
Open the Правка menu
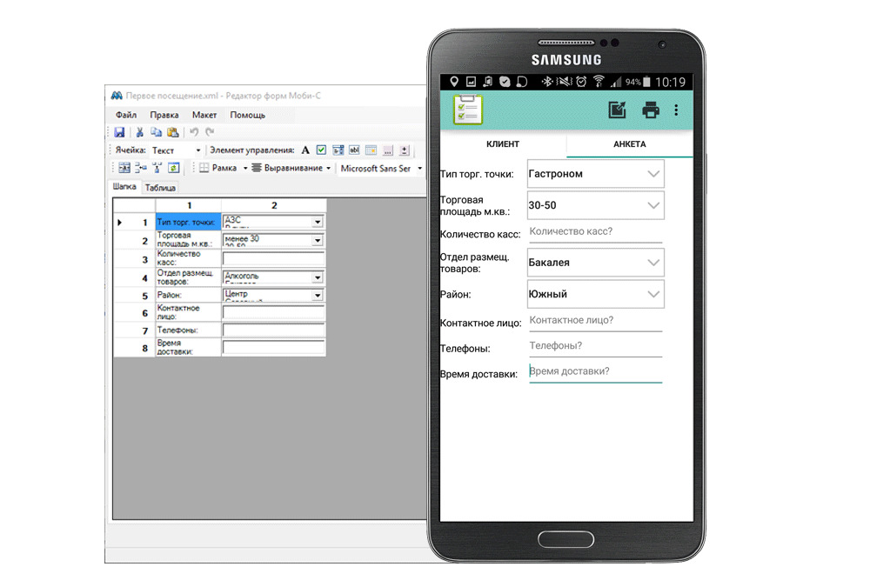164,115
